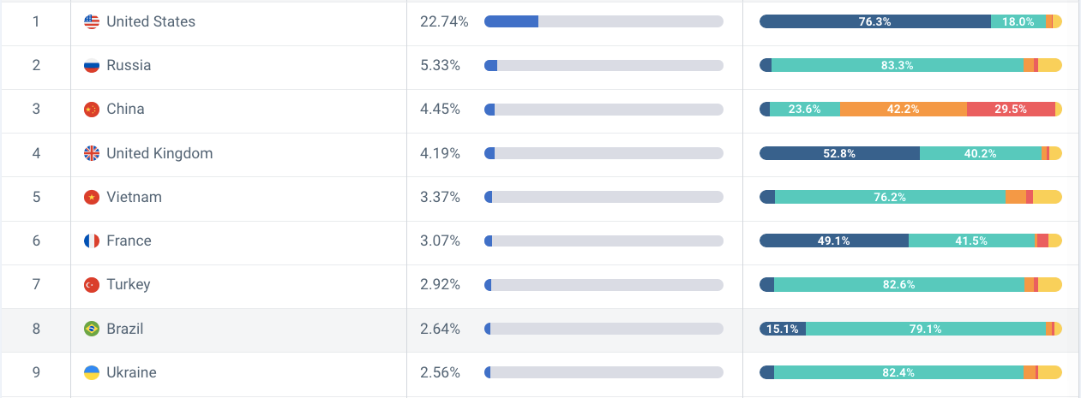Click China's red 29.5% segment
The height and width of the screenshot is (398, 1081).
1011,109
